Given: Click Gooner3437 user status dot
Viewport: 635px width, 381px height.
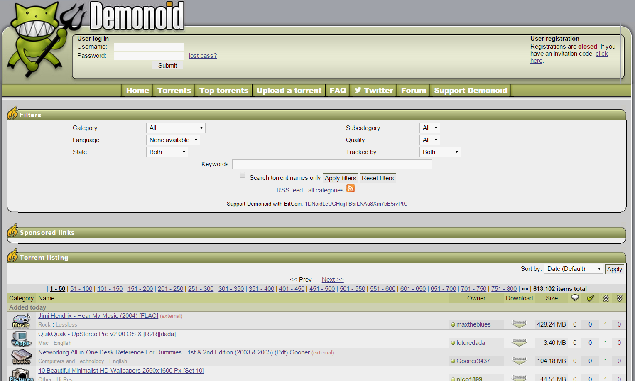Looking at the screenshot, I should (x=453, y=361).
